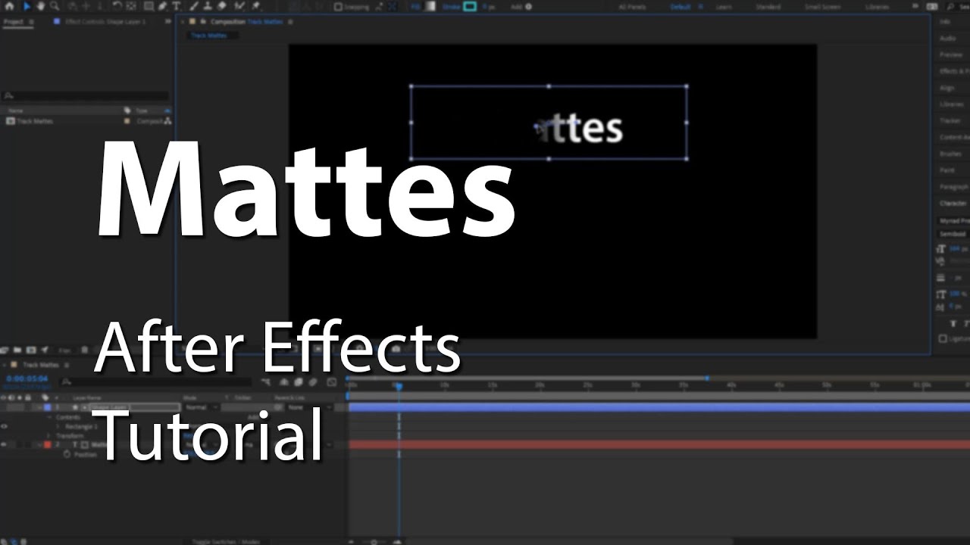Open the Audio panel on the right
Image resolution: width=970 pixels, height=545 pixels.
pyautogui.click(x=948, y=38)
